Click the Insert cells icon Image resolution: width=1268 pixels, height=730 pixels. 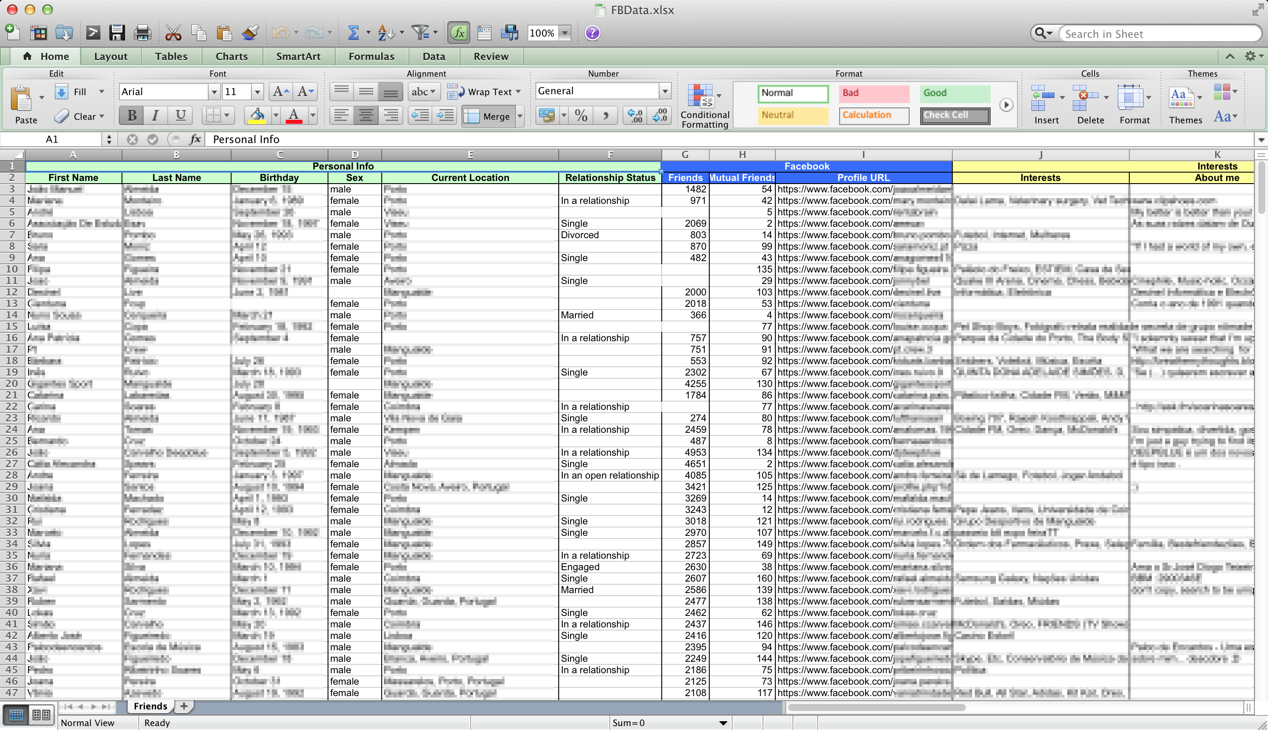[x=1043, y=98]
